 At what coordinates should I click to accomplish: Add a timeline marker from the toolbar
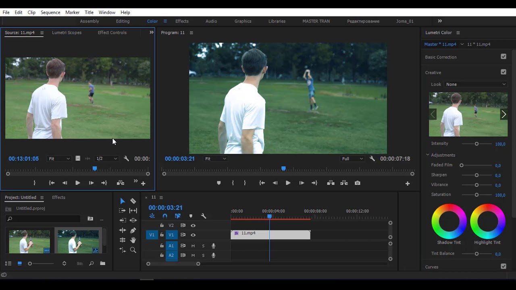[x=191, y=216]
